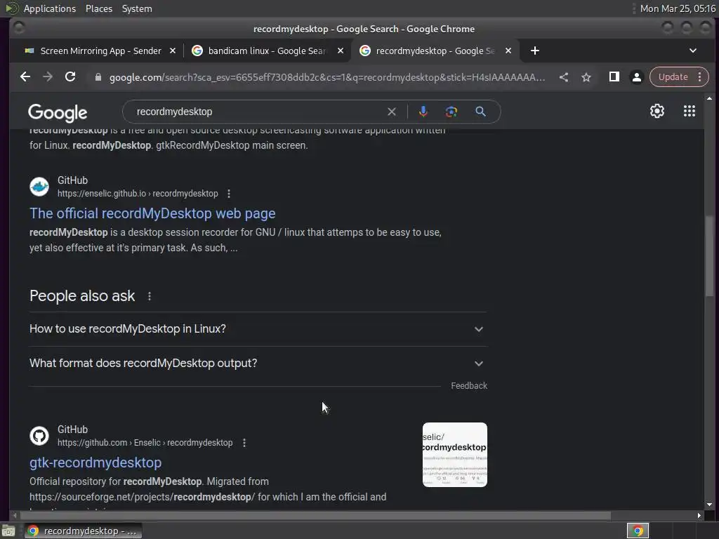The height and width of the screenshot is (539, 719).
Task: Open options for enselic.github.io result
Action: (x=229, y=194)
